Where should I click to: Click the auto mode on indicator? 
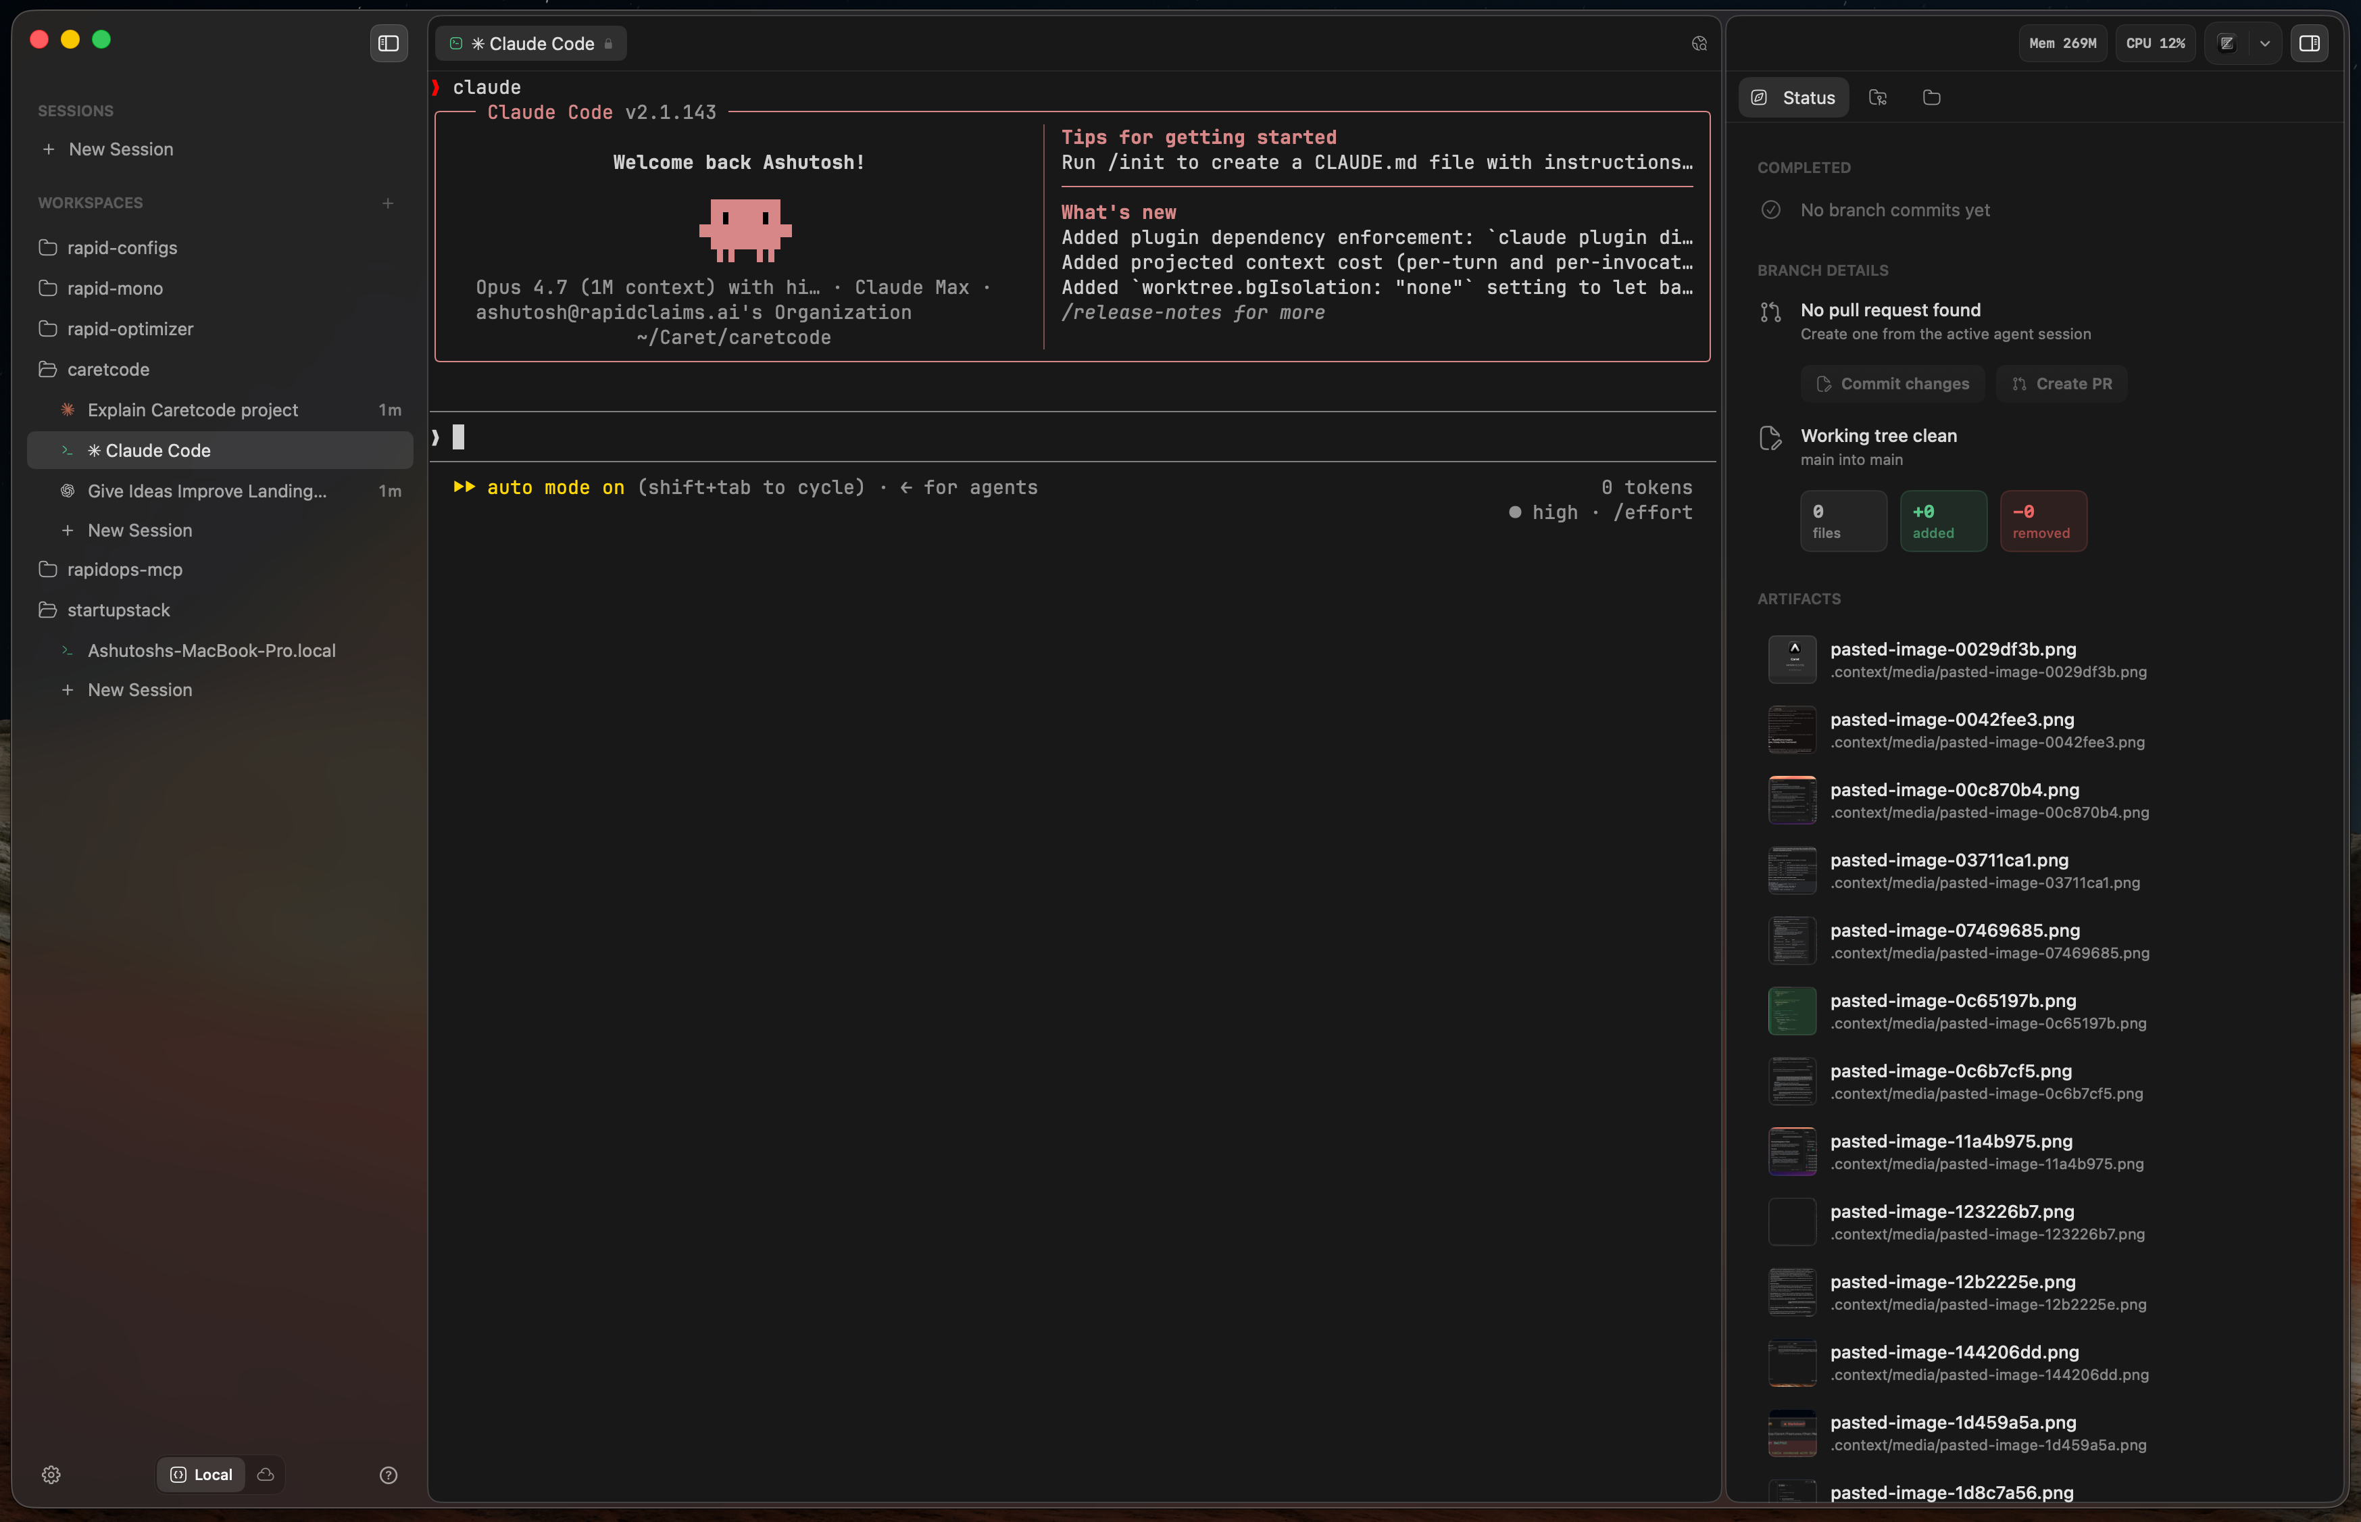[x=539, y=487]
